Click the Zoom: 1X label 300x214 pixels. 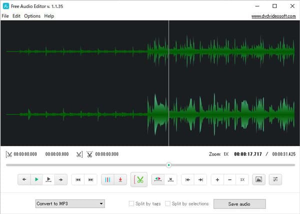pyautogui.click(x=218, y=154)
